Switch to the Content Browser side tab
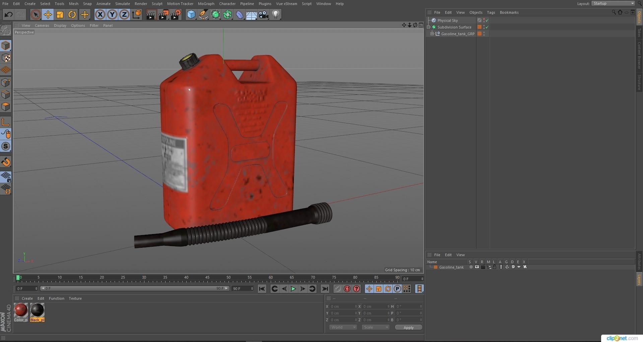This screenshot has width=643, height=342. tap(639, 55)
